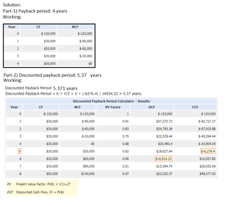
Task: Click the '$-45,394.44' CCF value
Action: (x=207, y=136)
